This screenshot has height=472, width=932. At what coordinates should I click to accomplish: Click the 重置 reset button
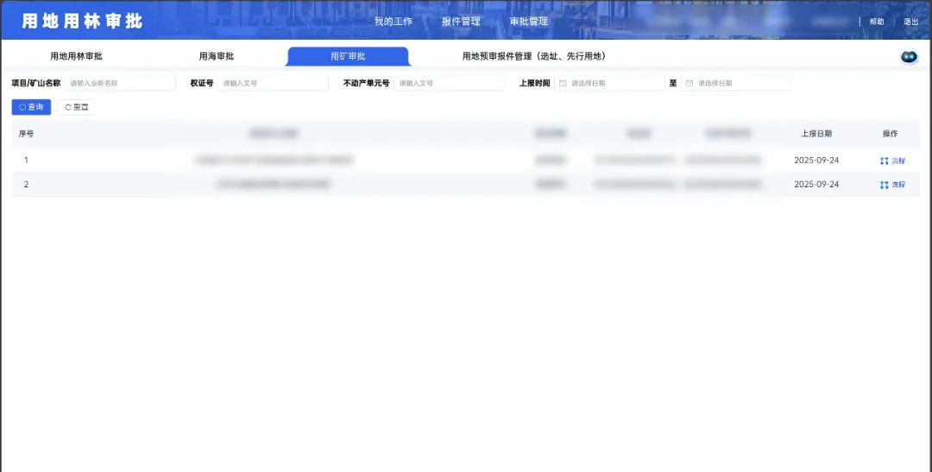coord(77,107)
